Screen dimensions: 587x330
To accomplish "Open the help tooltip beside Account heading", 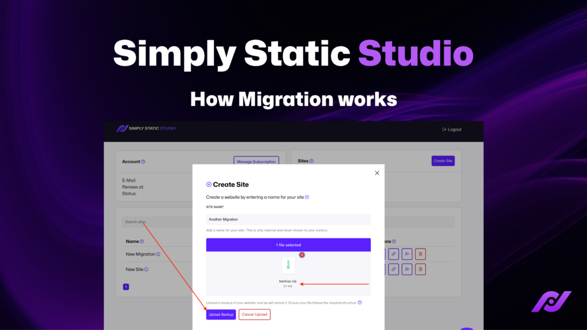I will pos(143,162).
